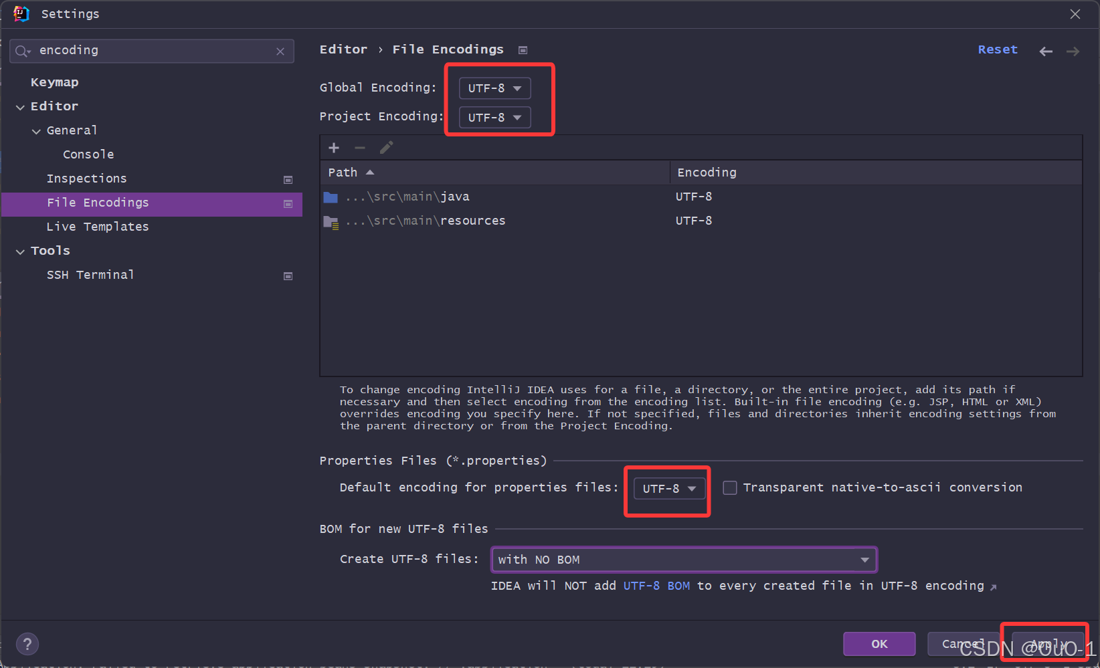The width and height of the screenshot is (1100, 668).
Task: Click project-level indicator icon next to SSH Terminal
Action: (288, 275)
